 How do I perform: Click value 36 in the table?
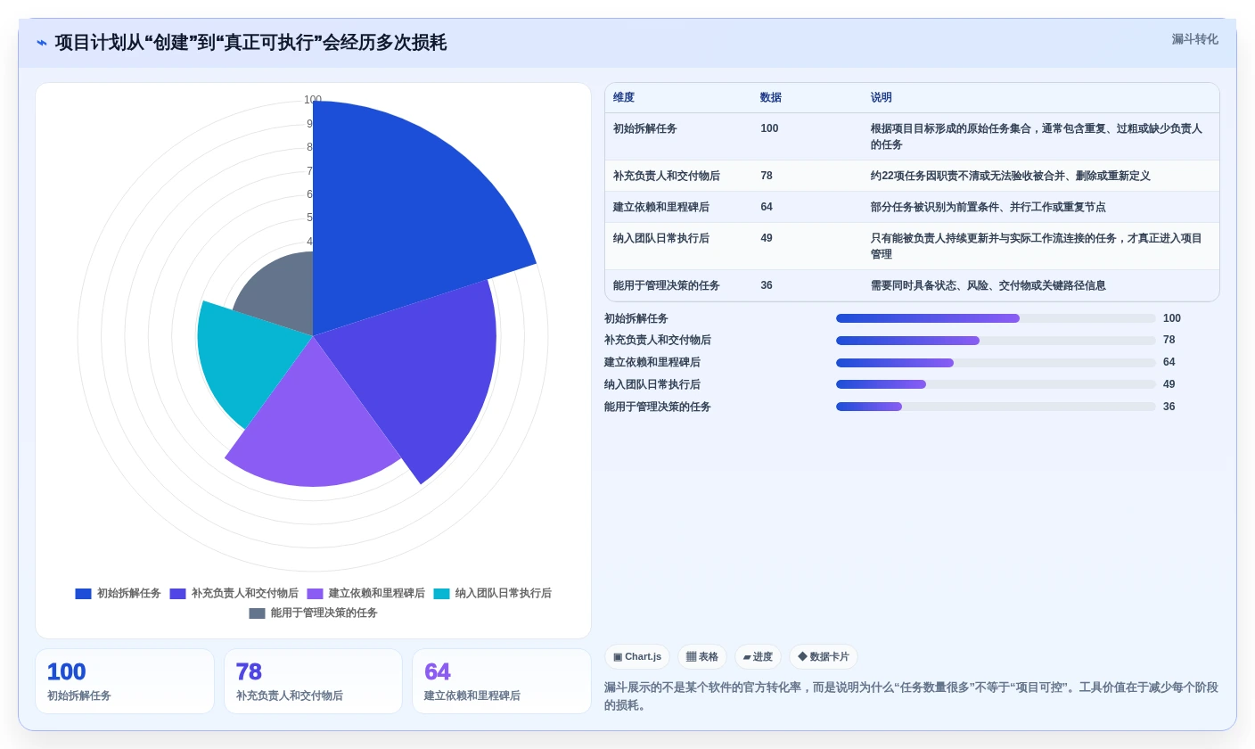pyautogui.click(x=767, y=285)
